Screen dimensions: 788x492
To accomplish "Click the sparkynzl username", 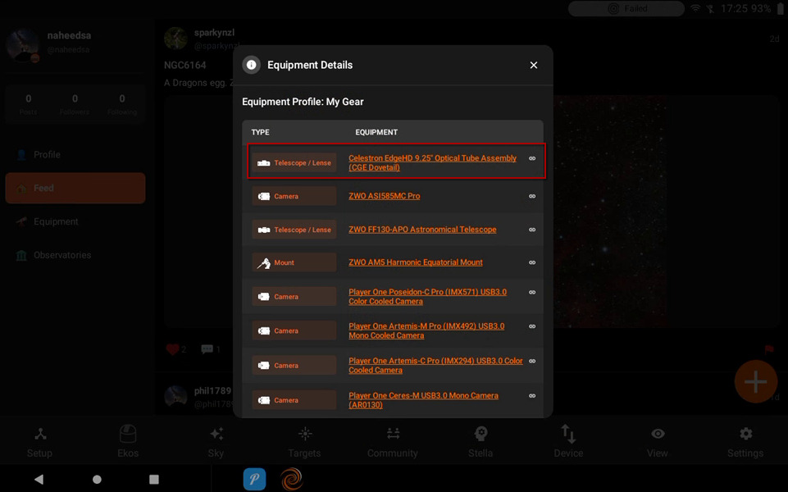I will (x=214, y=33).
